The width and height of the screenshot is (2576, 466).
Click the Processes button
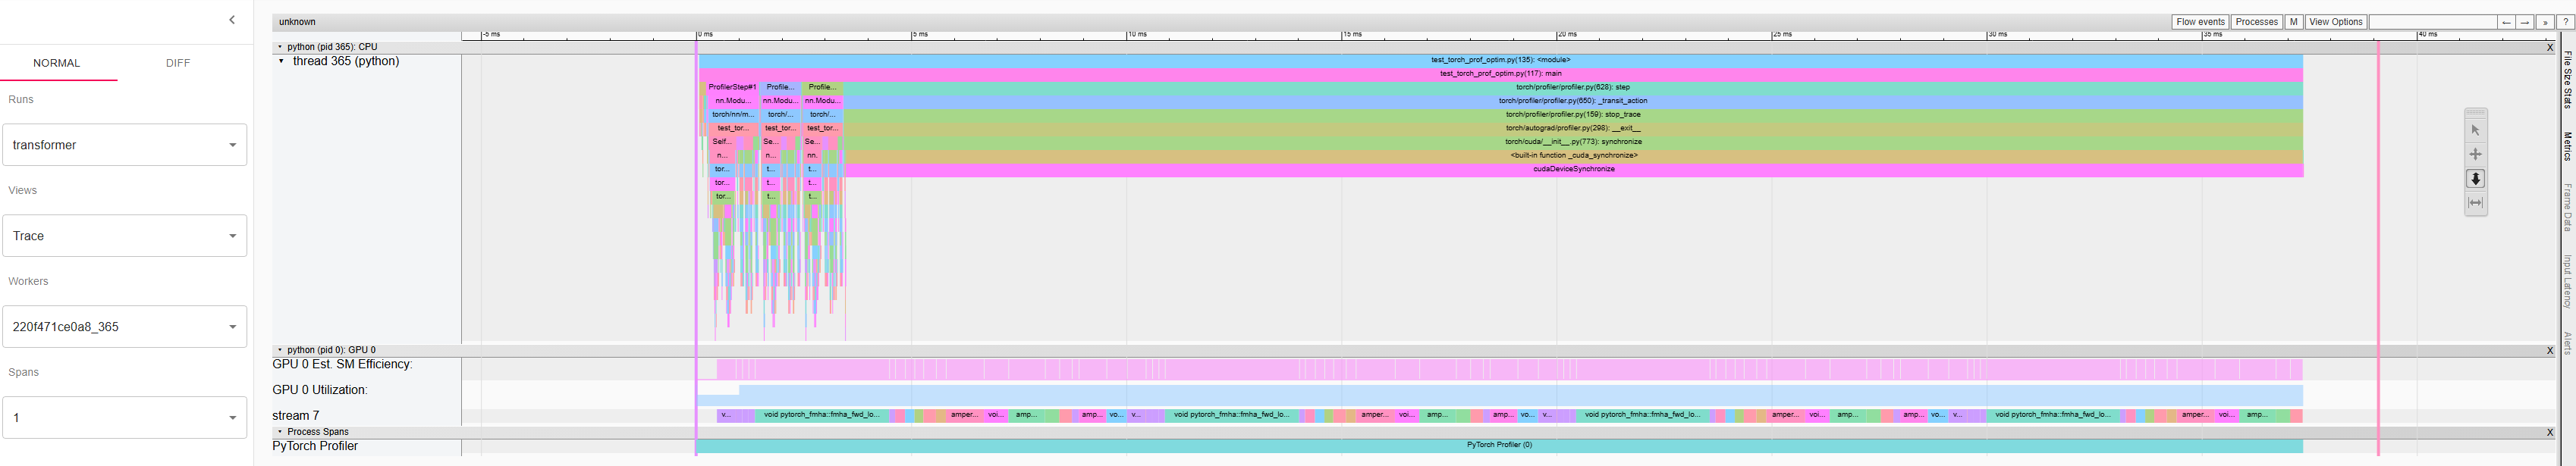pyautogui.click(x=2256, y=22)
